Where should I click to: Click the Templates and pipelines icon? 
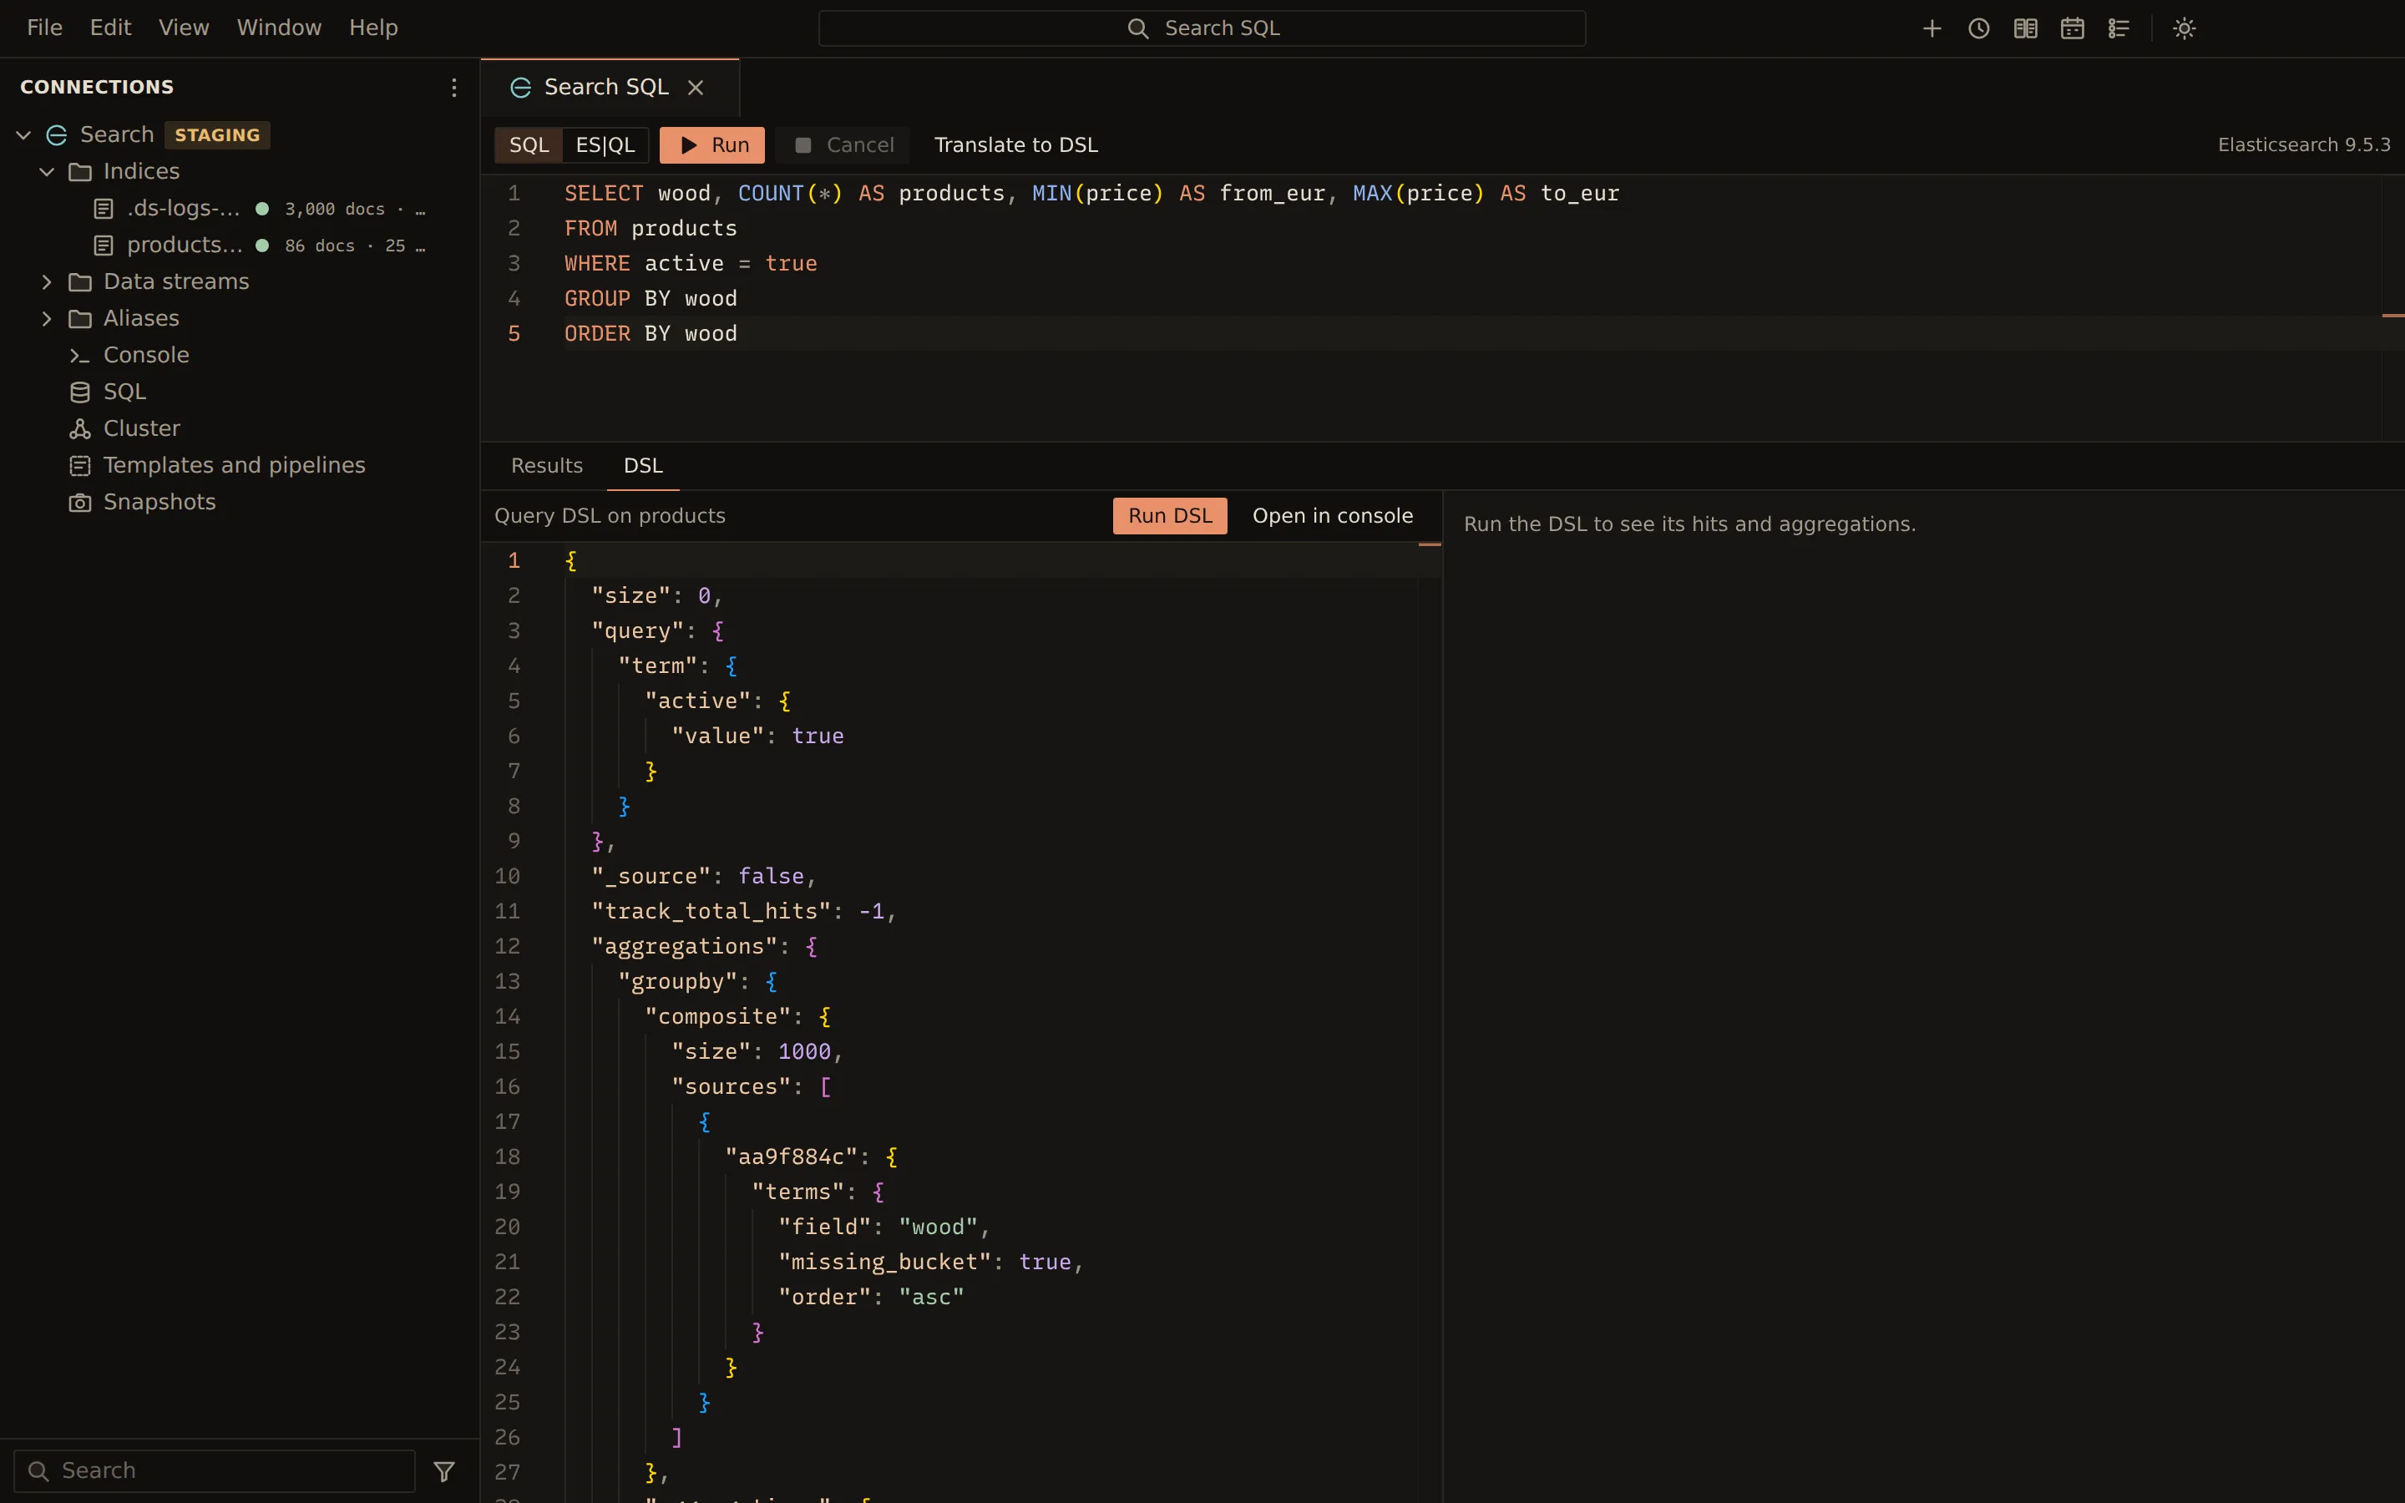79,465
